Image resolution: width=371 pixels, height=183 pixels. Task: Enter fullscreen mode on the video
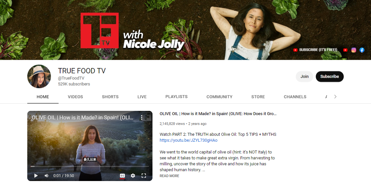tap(144, 176)
